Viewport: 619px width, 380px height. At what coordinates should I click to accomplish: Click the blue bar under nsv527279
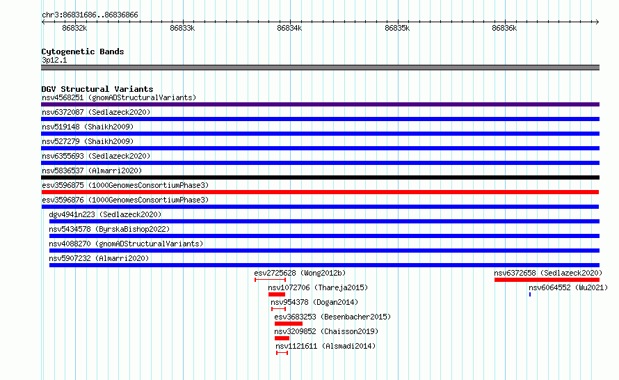pos(320,148)
